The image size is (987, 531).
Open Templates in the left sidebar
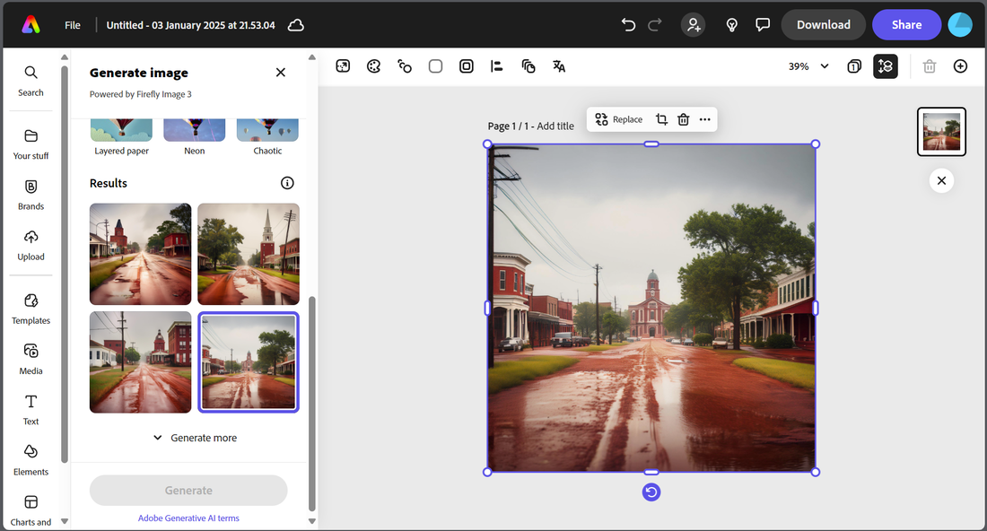31,308
